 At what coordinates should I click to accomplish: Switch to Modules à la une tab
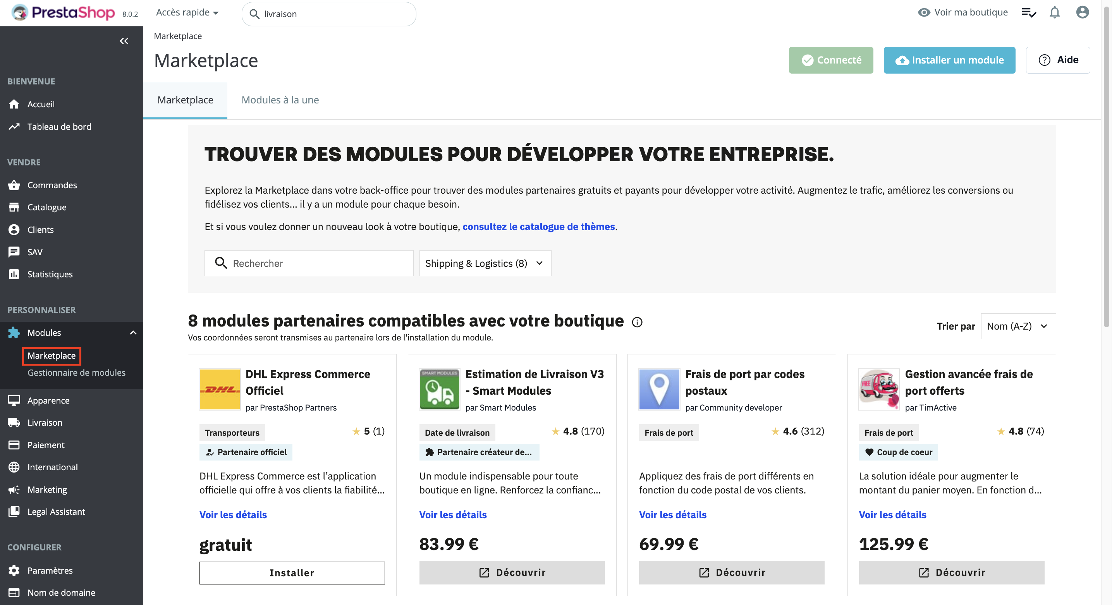280,100
